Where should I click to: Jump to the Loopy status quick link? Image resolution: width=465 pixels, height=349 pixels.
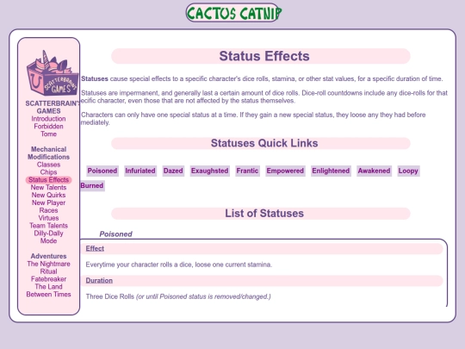tap(408, 171)
